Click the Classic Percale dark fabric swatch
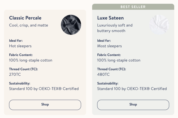 point(71,25)
